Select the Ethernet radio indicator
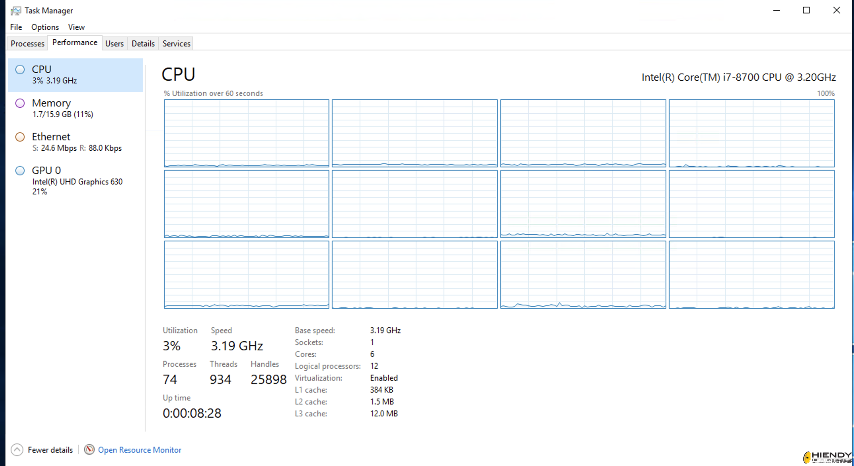This screenshot has width=854, height=466. (x=19, y=137)
